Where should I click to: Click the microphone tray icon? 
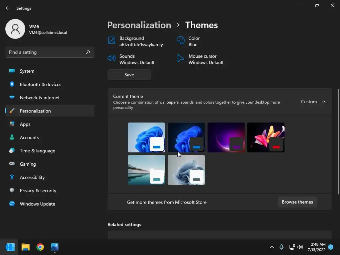(282, 247)
